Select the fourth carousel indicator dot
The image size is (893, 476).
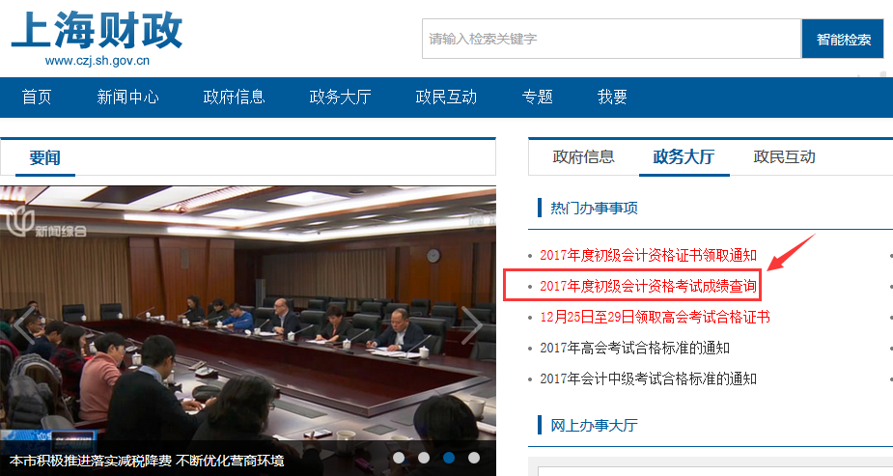pyautogui.click(x=474, y=458)
